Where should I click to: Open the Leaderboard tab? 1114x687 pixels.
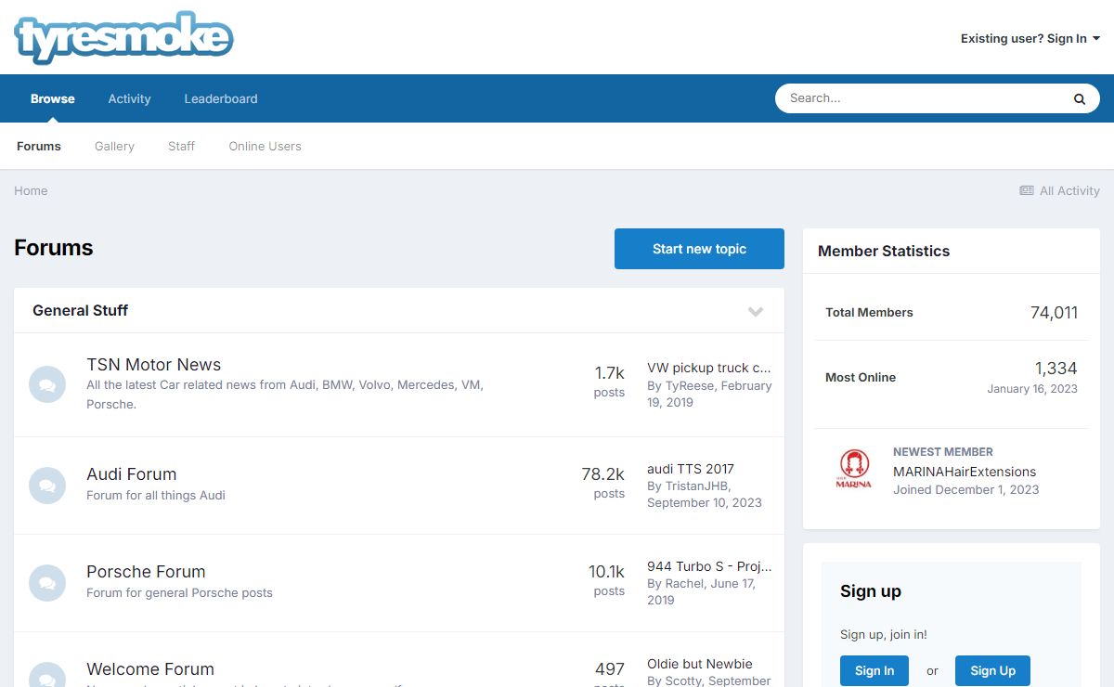tap(221, 98)
